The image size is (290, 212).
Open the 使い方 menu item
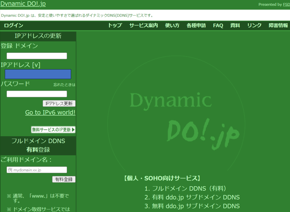click(x=172, y=25)
